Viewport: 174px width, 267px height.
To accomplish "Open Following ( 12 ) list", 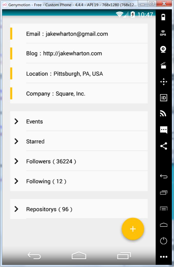I will tap(79, 181).
